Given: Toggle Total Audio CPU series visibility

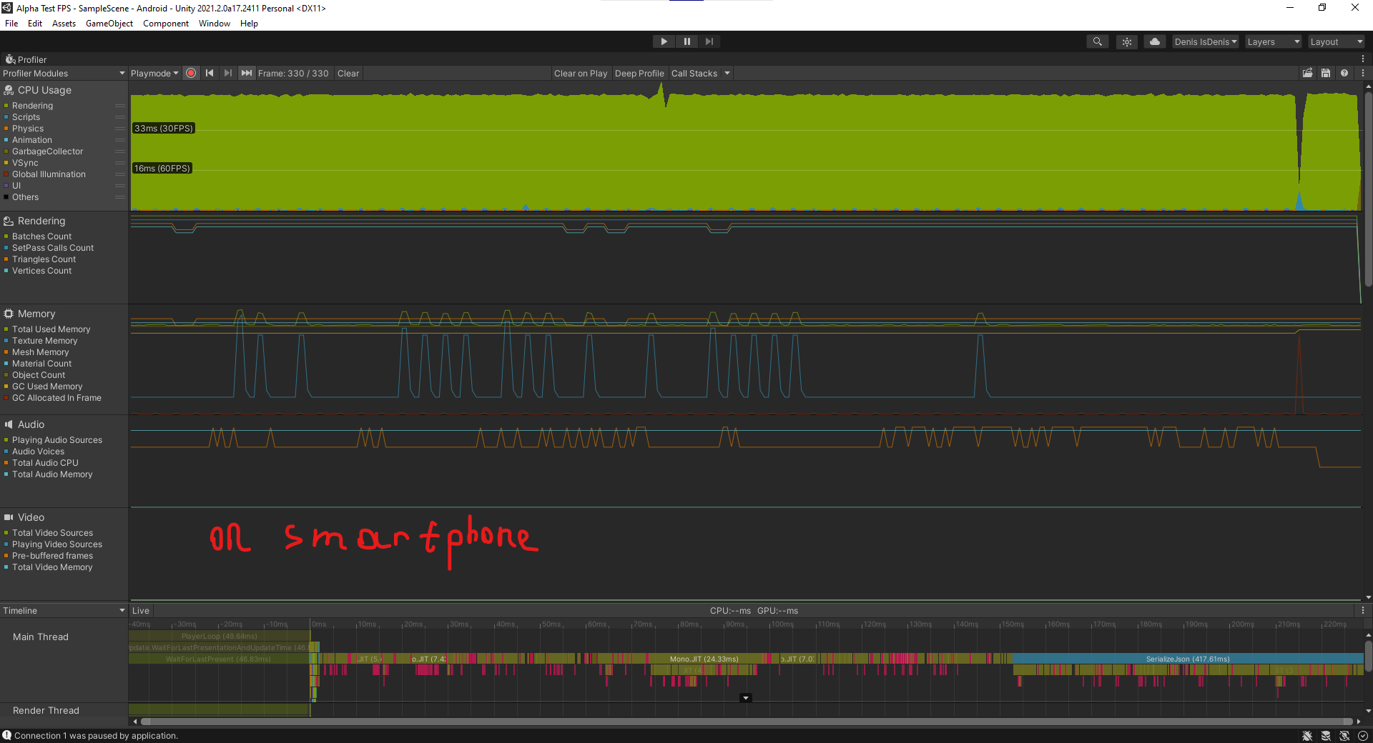Looking at the screenshot, I should (x=6, y=463).
